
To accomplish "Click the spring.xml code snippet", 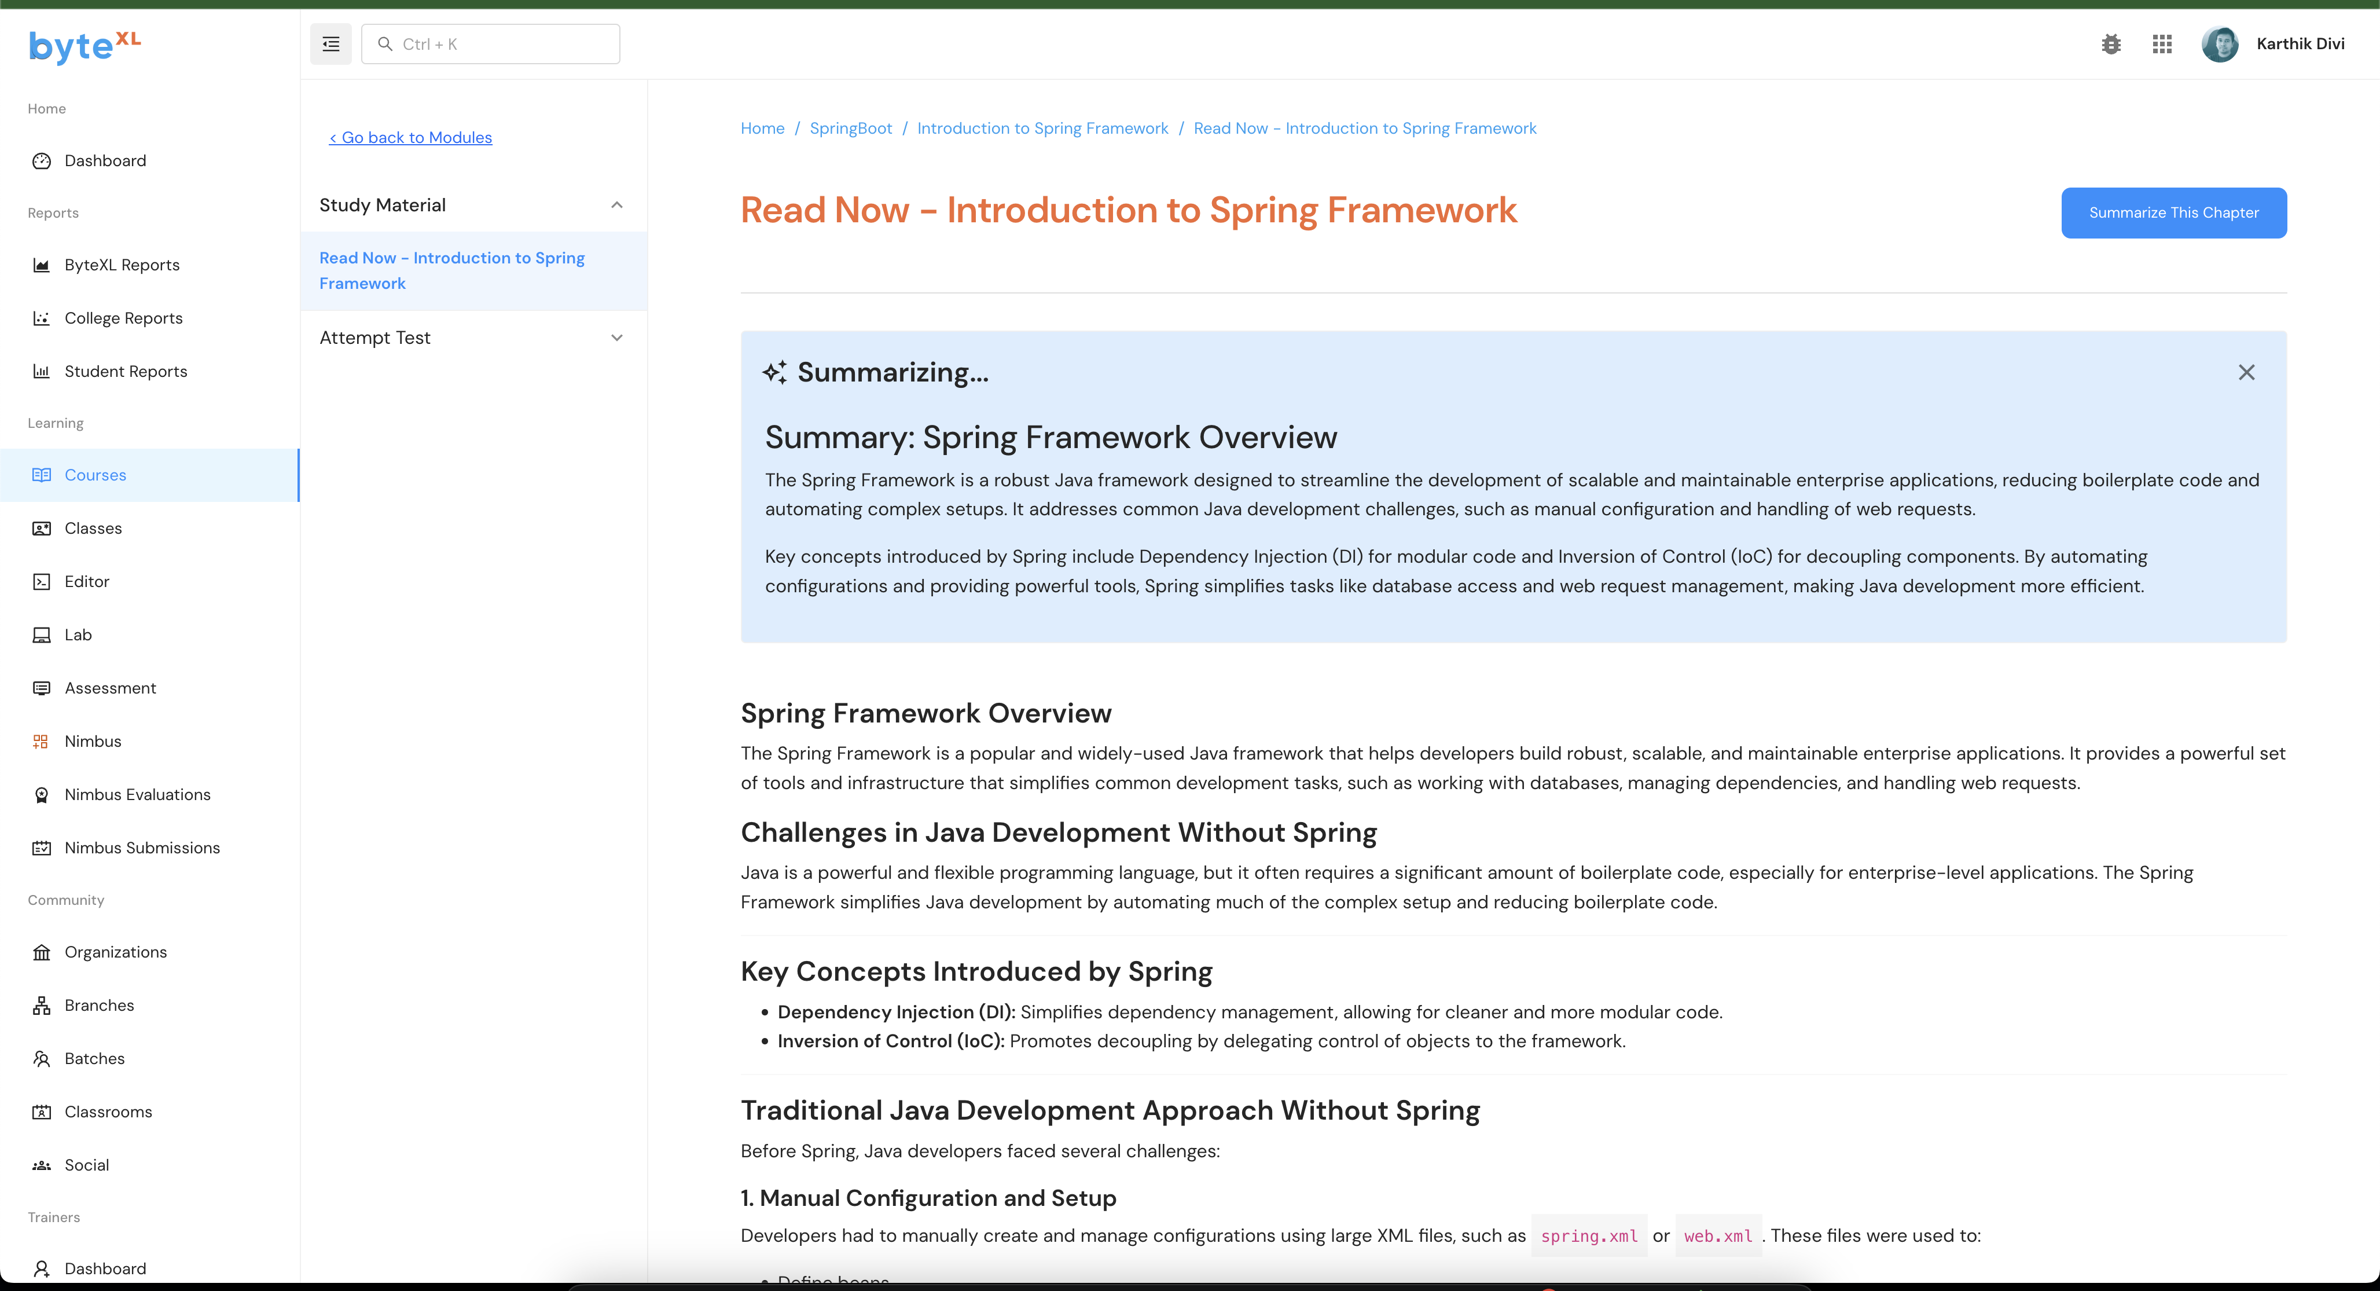I will pos(1589,1237).
